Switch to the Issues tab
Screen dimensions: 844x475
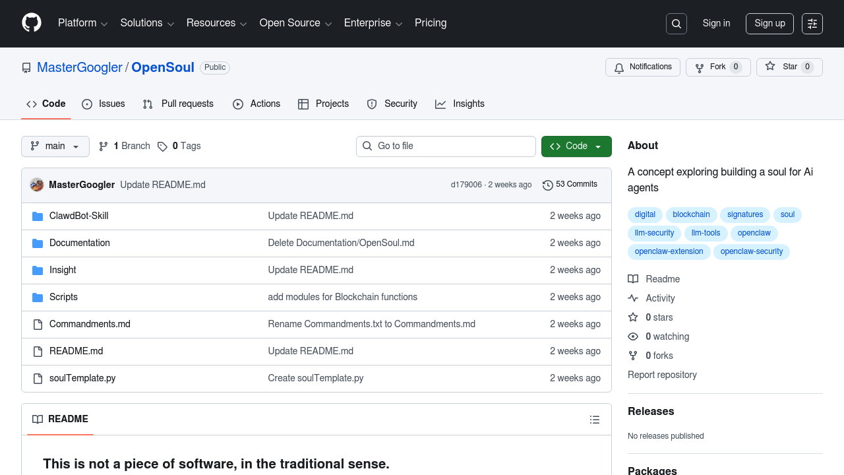(104, 104)
